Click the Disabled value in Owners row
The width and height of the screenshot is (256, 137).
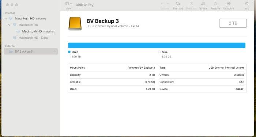(239, 75)
